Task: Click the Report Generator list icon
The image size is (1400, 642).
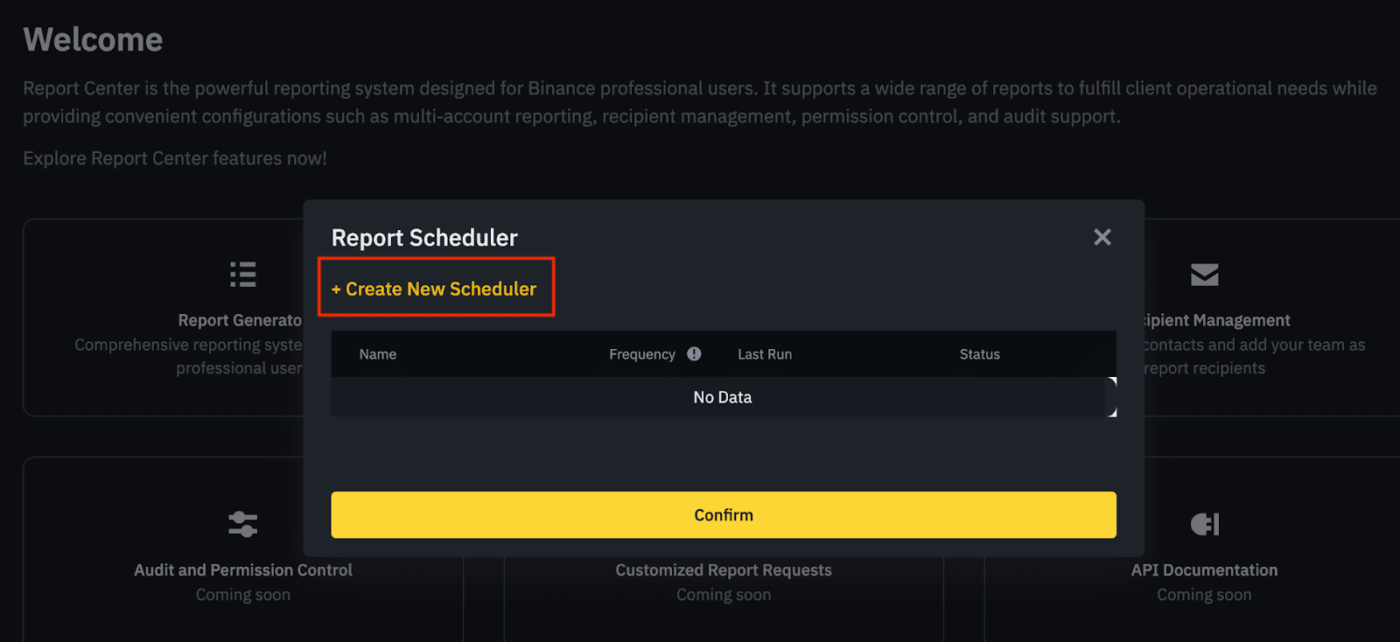Action: click(x=242, y=275)
